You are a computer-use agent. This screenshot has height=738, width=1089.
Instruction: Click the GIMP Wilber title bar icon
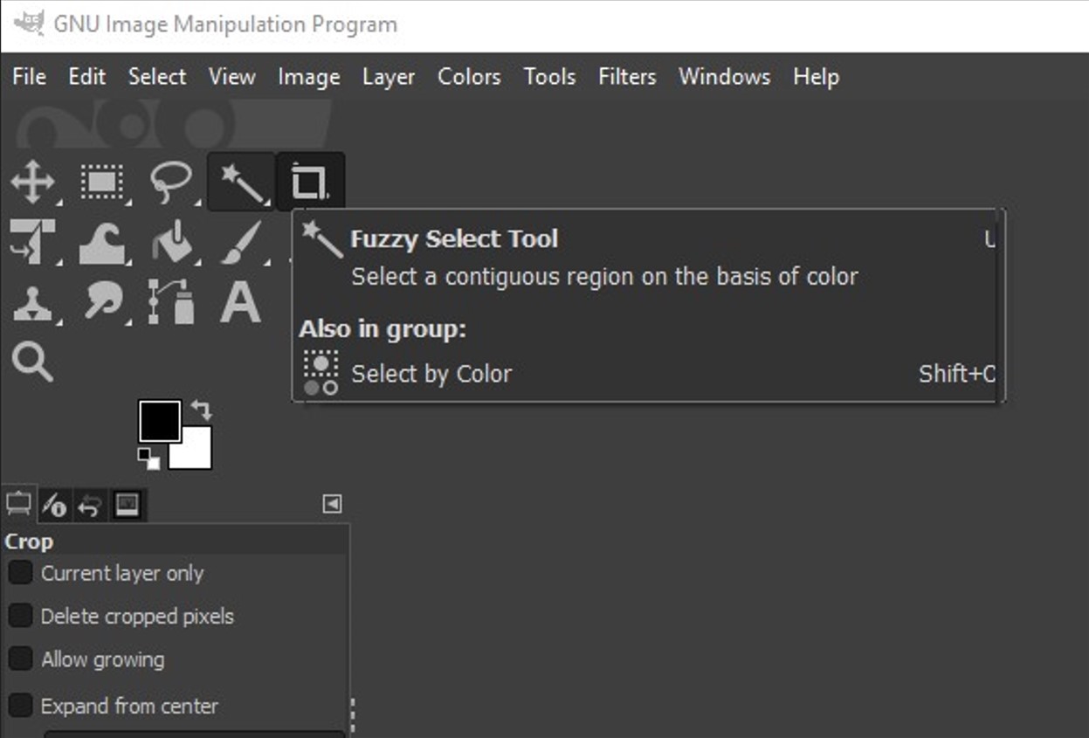pos(29,24)
